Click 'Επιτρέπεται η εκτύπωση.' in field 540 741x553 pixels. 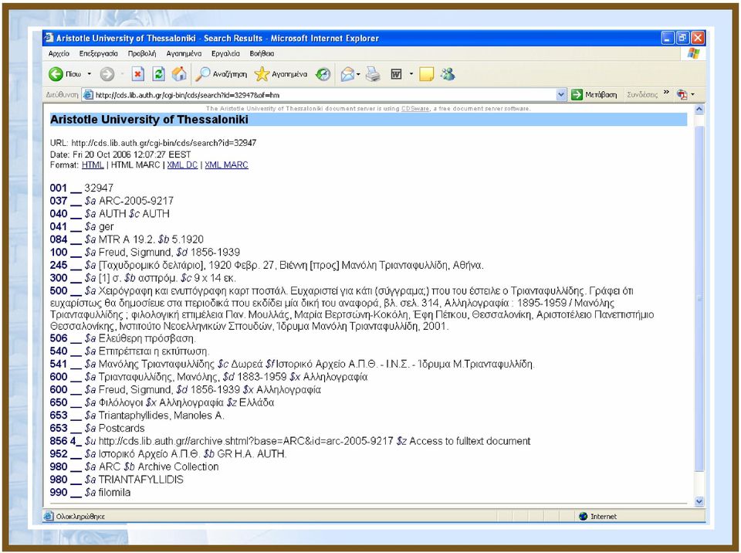(154, 351)
